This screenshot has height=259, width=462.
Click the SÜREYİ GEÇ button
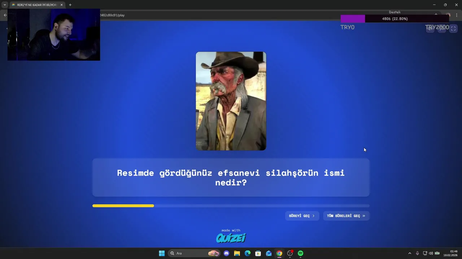302,216
